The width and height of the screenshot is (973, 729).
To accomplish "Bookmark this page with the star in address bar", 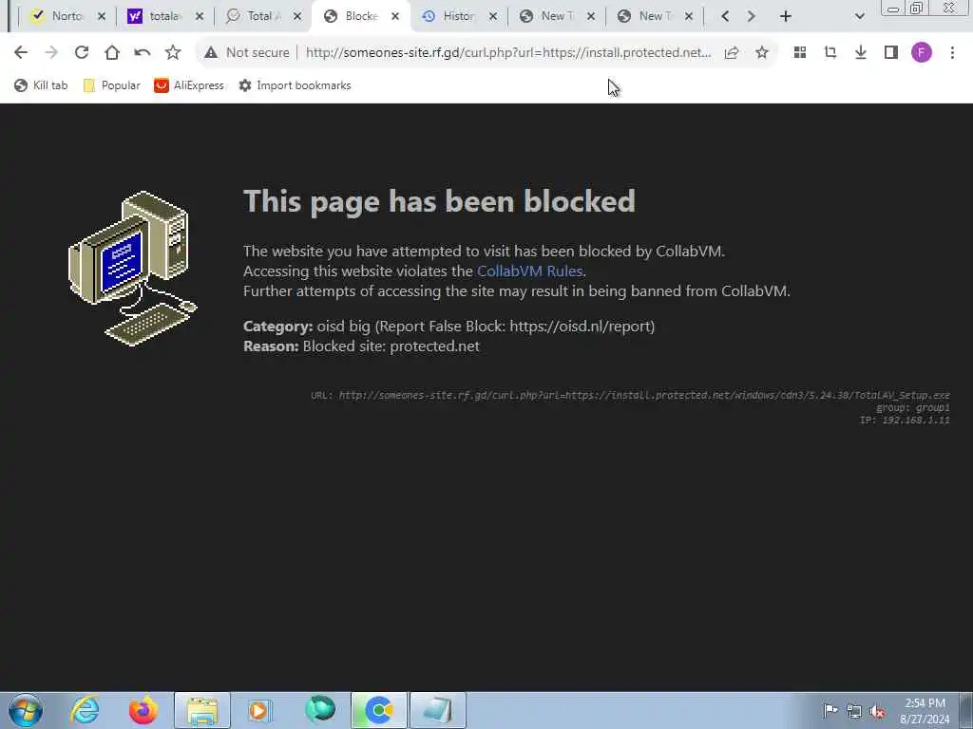I will (762, 53).
